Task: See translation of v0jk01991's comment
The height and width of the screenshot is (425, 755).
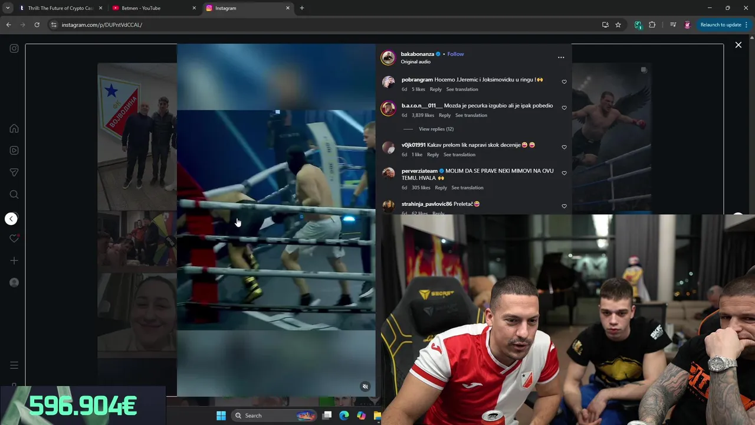Action: tap(459, 155)
